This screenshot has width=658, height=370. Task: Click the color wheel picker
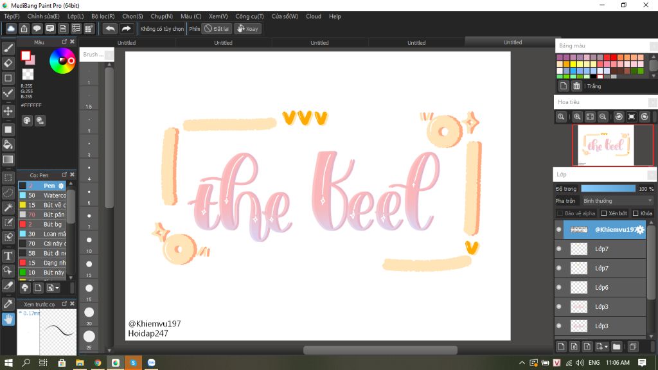pos(62,61)
